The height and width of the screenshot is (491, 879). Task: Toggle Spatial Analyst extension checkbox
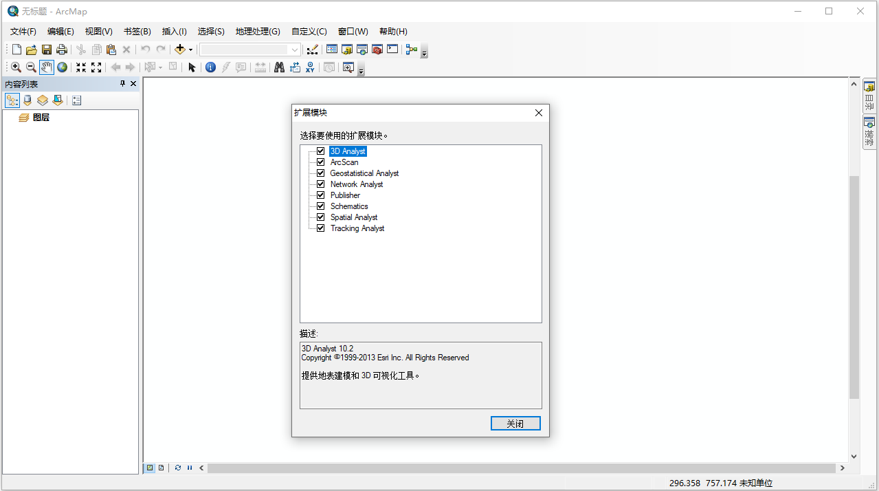pos(320,217)
